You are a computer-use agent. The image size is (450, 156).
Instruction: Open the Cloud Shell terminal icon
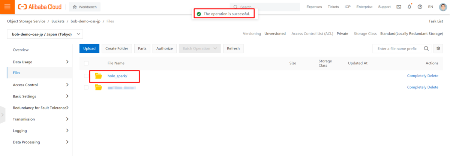tap(399, 7)
